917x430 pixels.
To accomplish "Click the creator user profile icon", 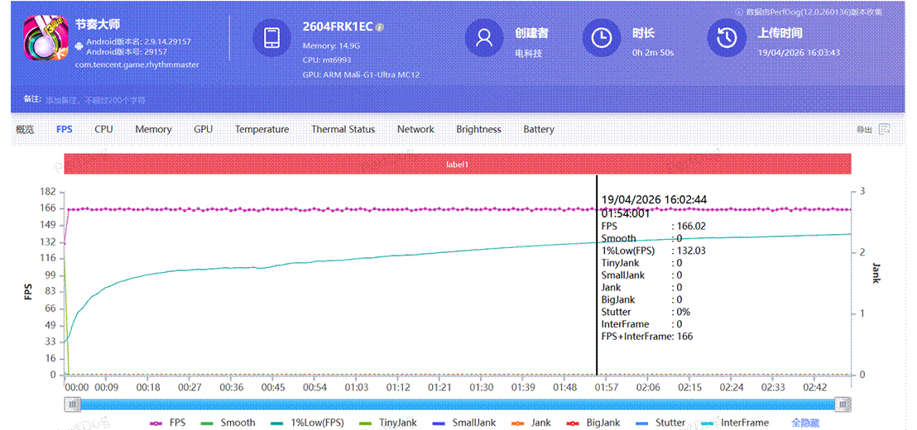I will (484, 38).
